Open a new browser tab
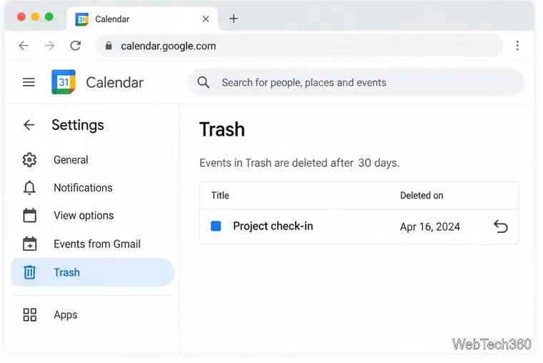 tap(234, 19)
